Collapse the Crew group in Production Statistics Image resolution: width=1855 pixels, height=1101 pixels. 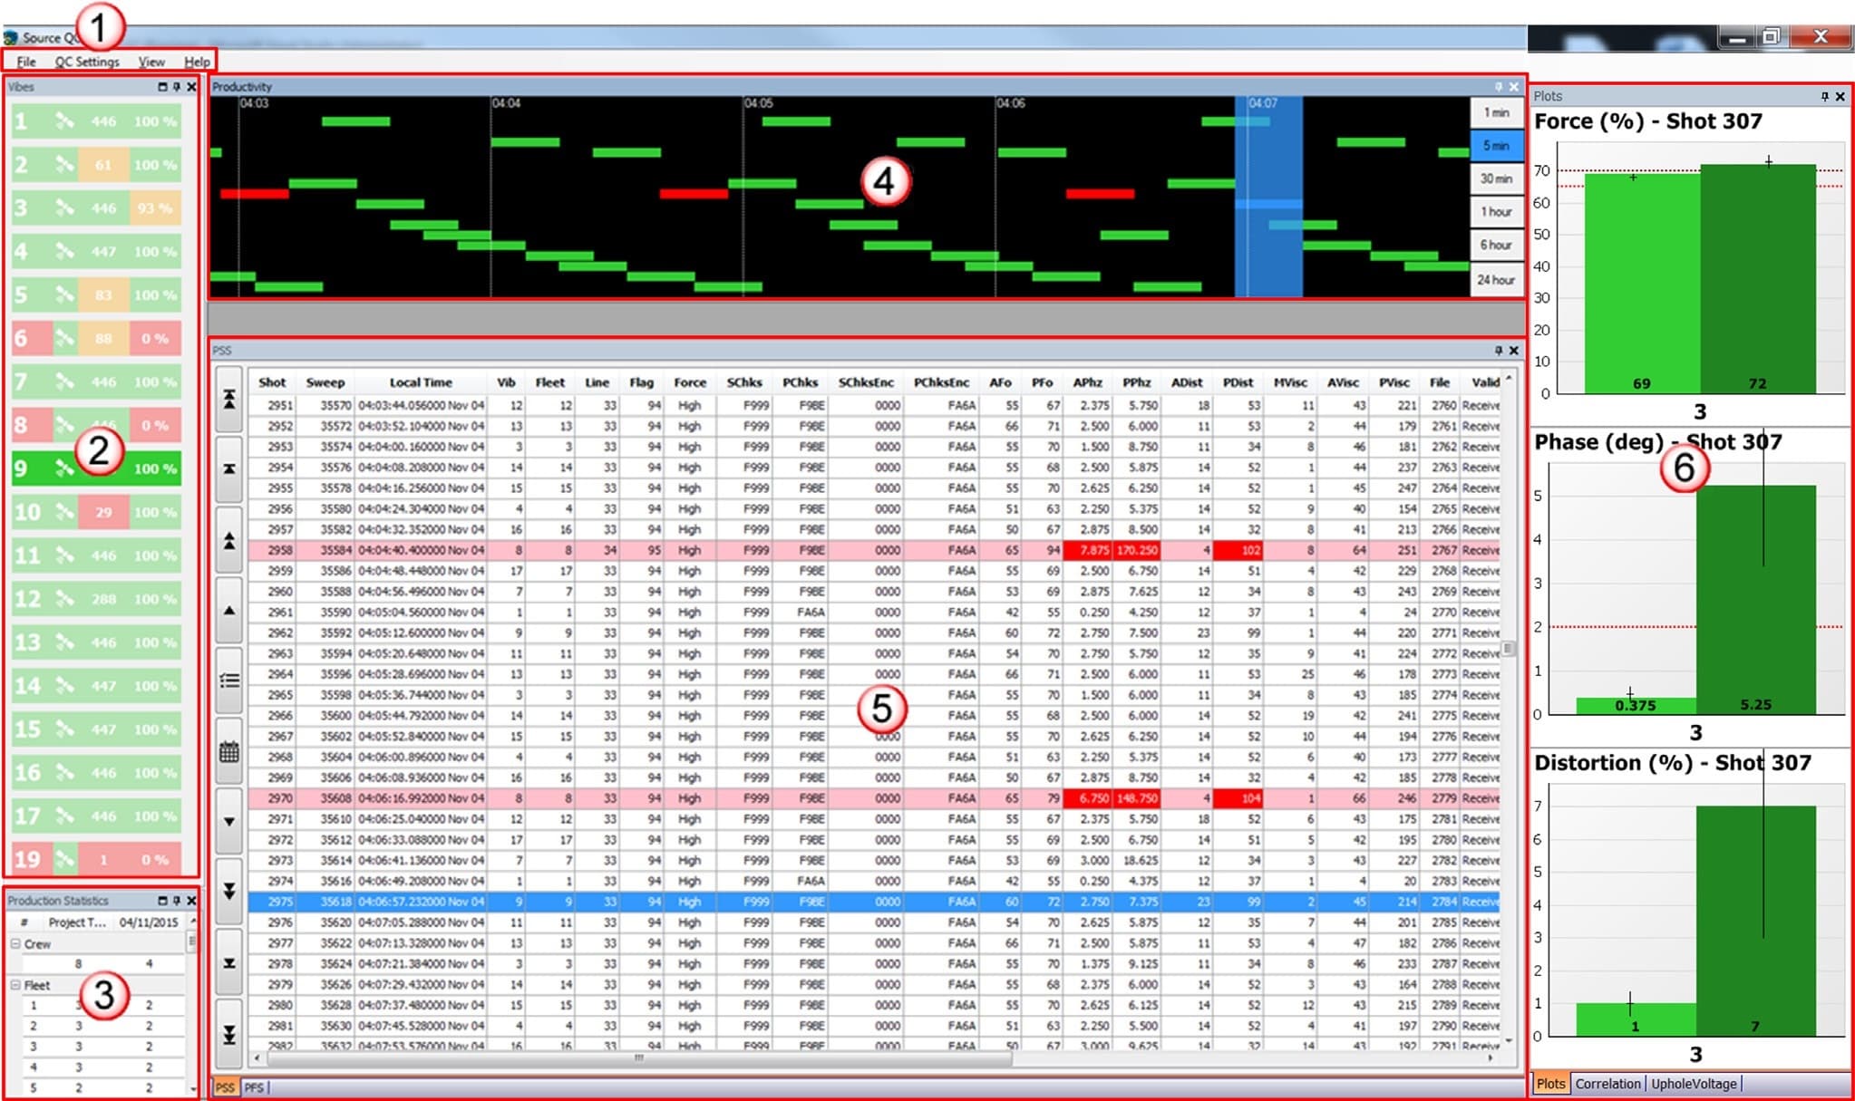click(x=15, y=943)
